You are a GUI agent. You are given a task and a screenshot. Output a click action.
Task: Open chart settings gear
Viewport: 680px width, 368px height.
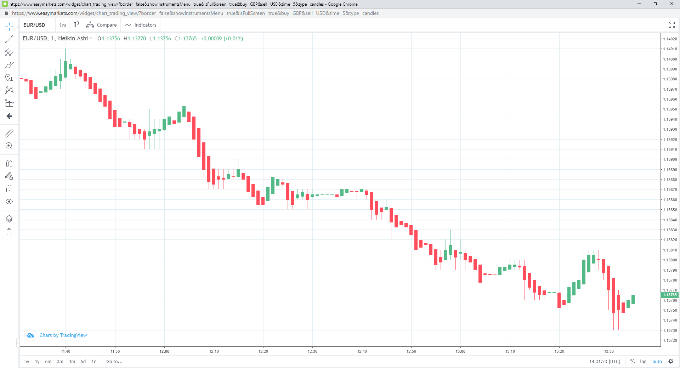[x=671, y=361]
